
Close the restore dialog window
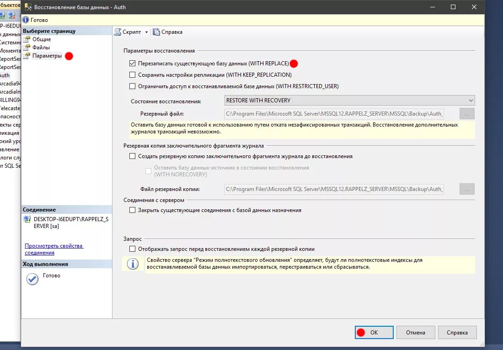point(474,7)
